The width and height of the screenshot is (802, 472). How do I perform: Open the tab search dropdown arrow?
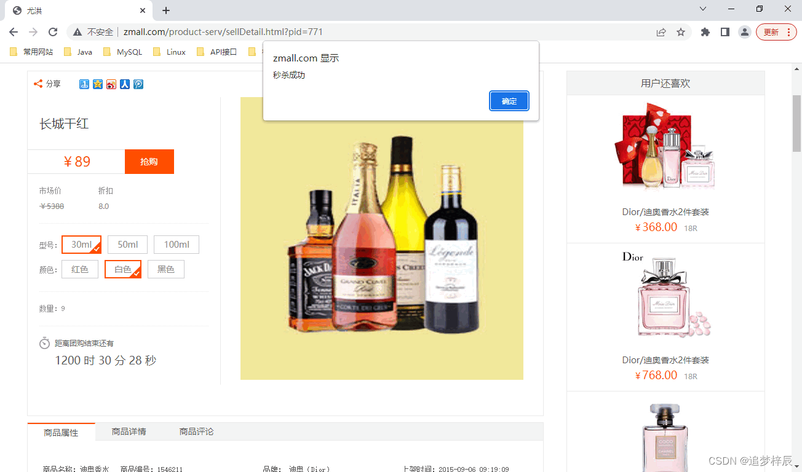pos(703,9)
